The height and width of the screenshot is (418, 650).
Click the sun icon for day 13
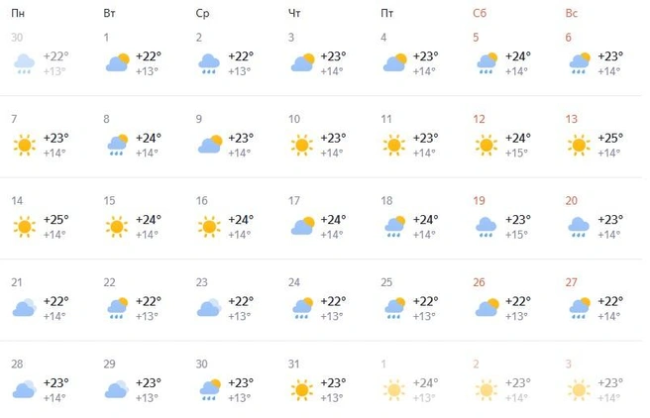click(x=579, y=145)
